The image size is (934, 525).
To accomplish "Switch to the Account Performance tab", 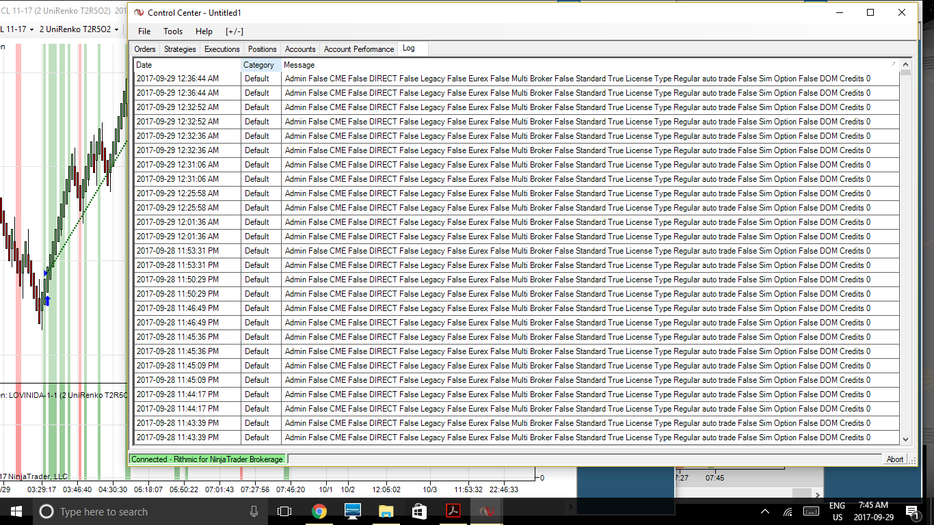I will [x=359, y=49].
